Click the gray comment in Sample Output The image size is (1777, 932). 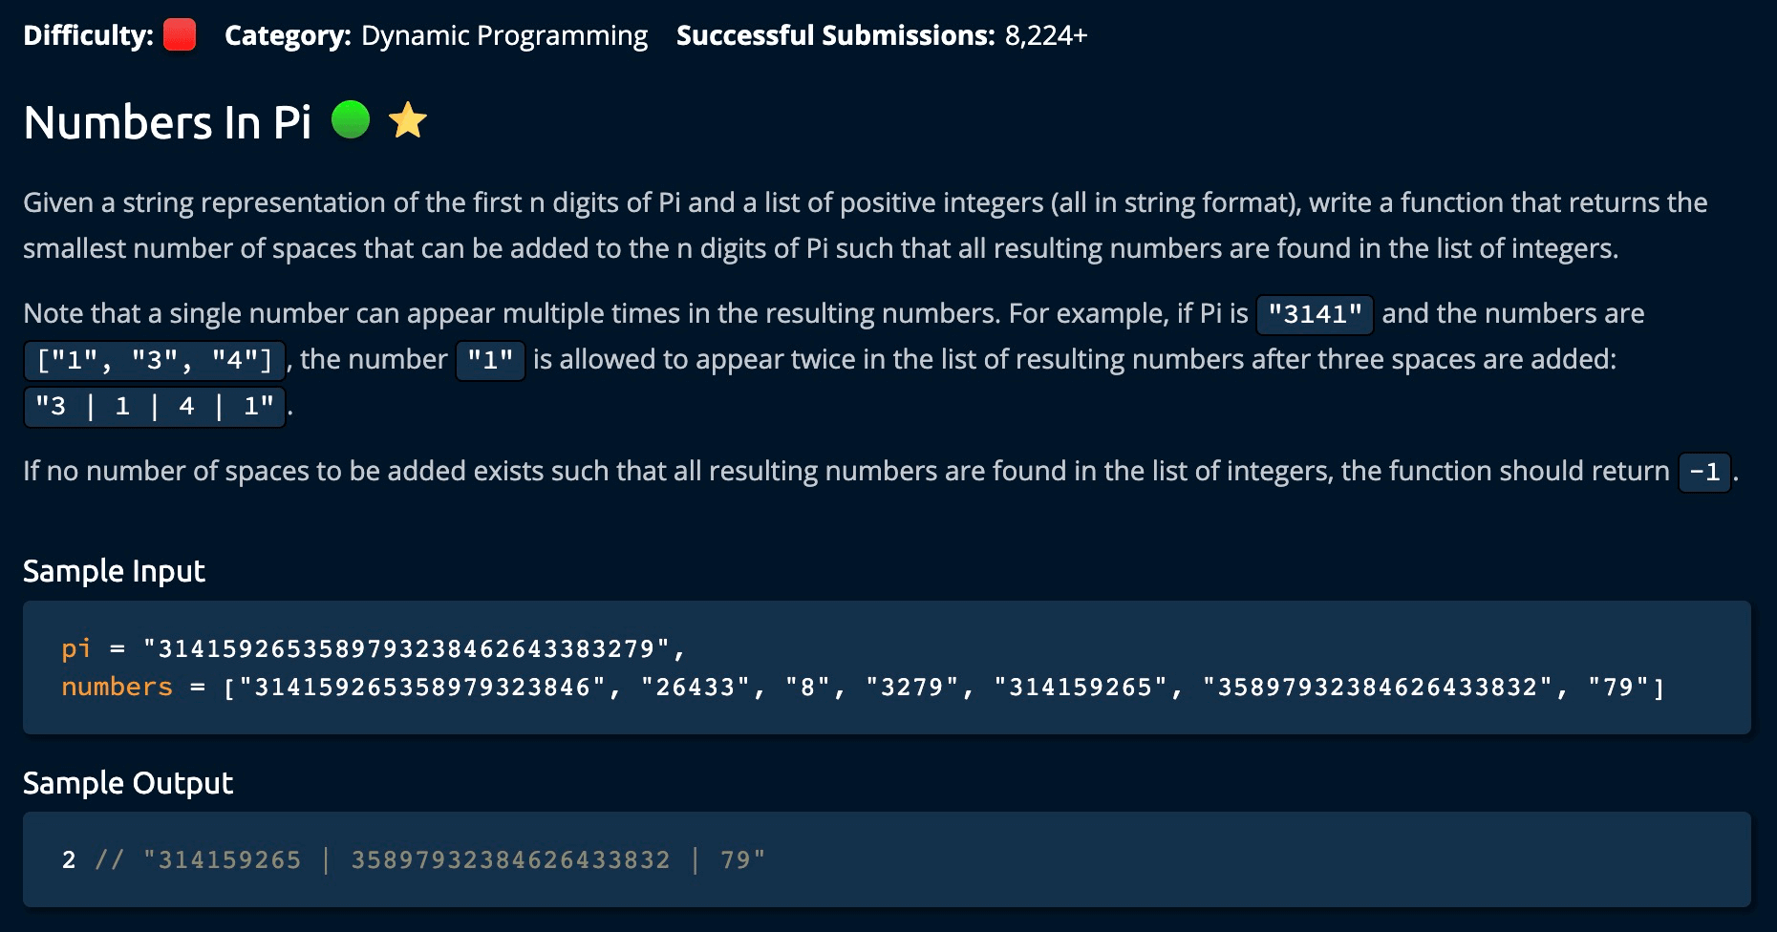coord(430,860)
